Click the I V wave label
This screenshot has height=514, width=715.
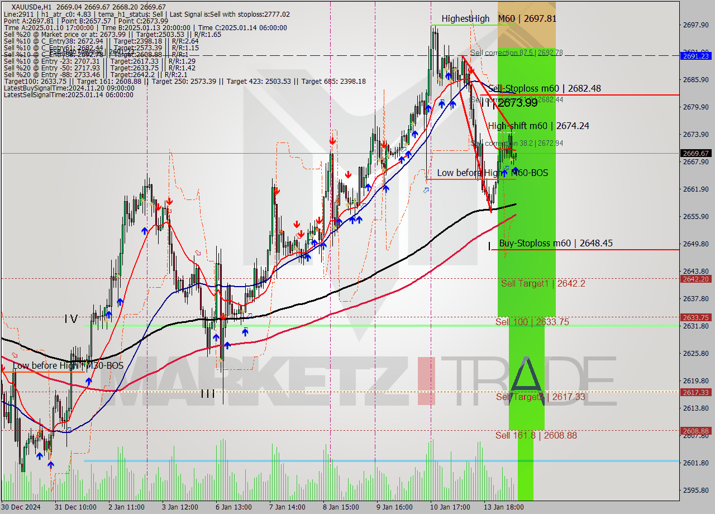tap(71, 319)
